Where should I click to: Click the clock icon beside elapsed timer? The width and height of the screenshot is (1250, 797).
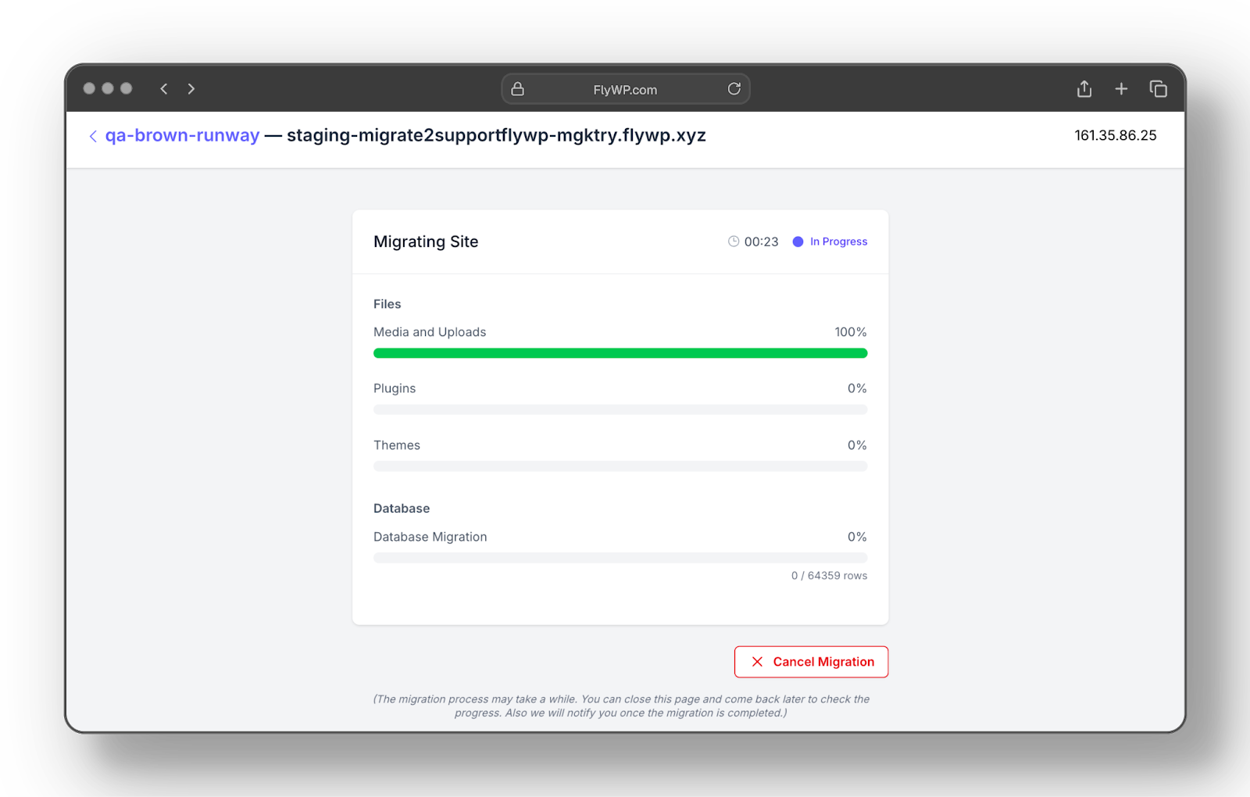734,241
